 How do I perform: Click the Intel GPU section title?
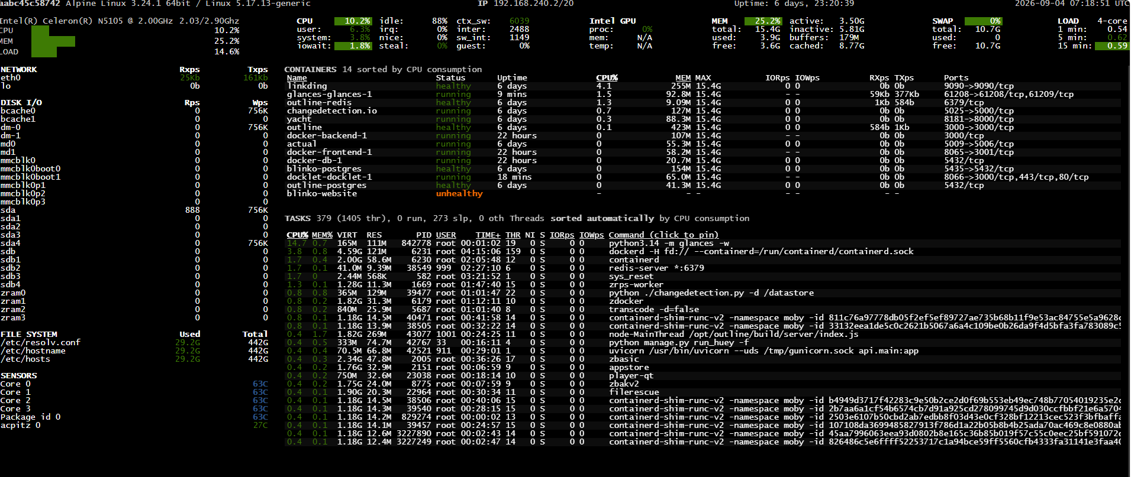point(613,21)
